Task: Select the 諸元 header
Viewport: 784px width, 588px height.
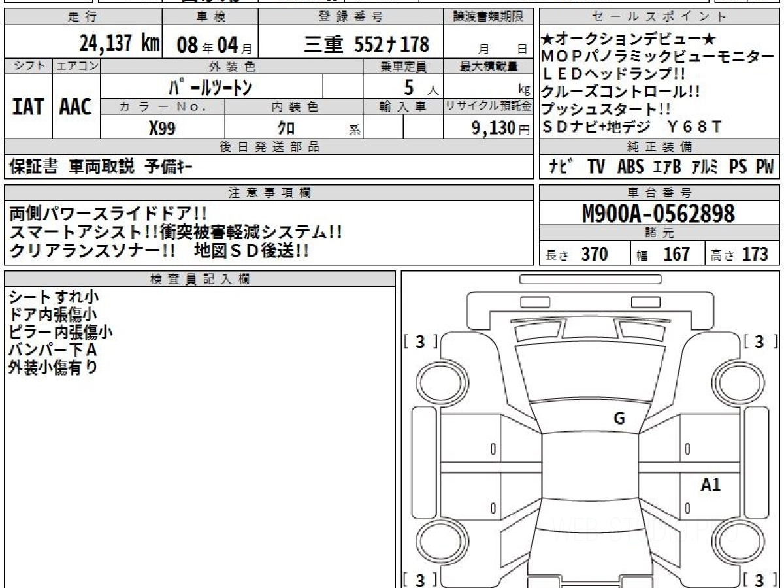Action: tap(660, 233)
